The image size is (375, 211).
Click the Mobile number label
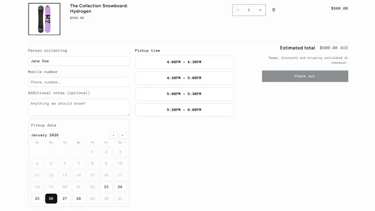tap(43, 72)
